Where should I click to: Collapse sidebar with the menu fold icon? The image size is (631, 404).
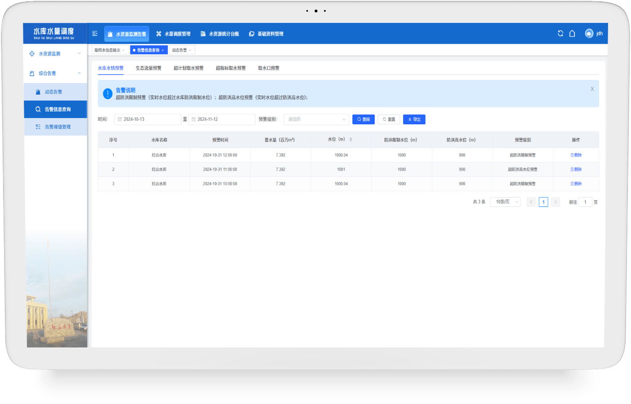(x=95, y=34)
